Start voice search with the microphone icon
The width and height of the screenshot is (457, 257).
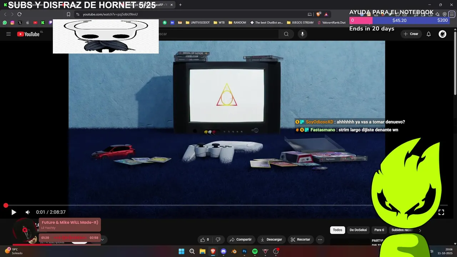[x=302, y=34]
